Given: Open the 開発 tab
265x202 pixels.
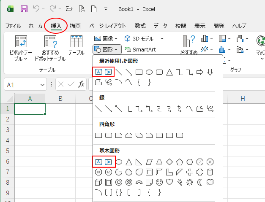Looking at the screenshot, I should pyautogui.click(x=219, y=26).
